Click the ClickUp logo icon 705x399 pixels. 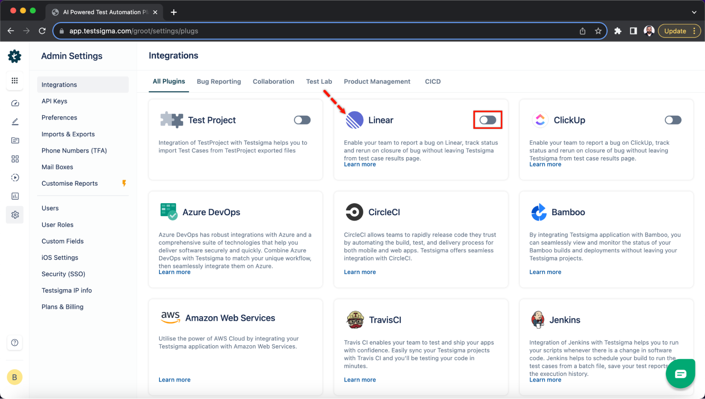coord(540,120)
